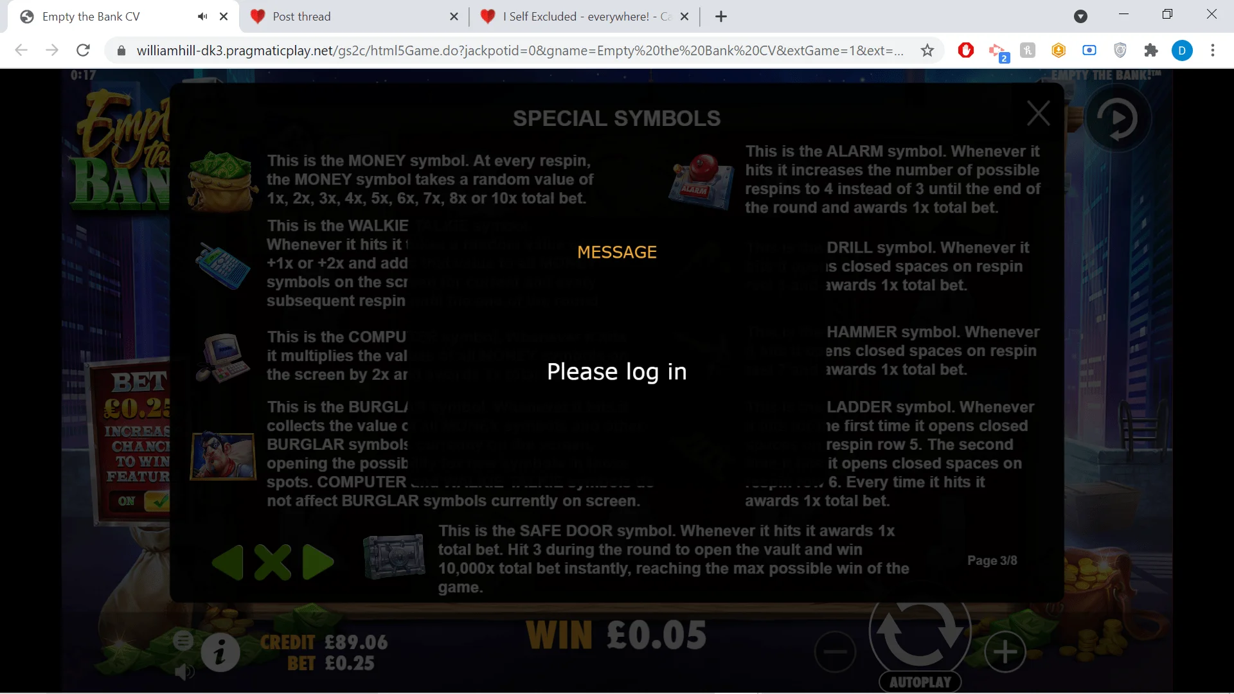Toggle increase chance feature ON checkbox
Viewport: 1234px width, 694px height.
157,501
